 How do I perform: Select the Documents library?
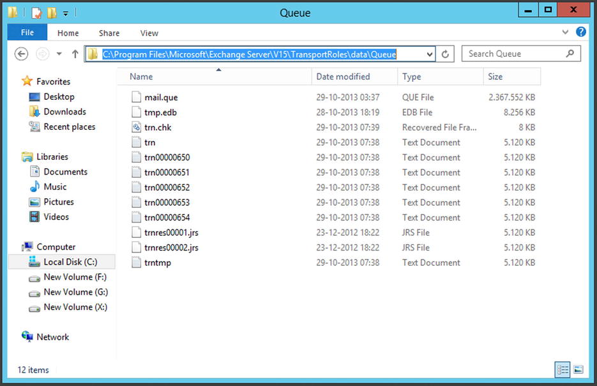(x=65, y=171)
